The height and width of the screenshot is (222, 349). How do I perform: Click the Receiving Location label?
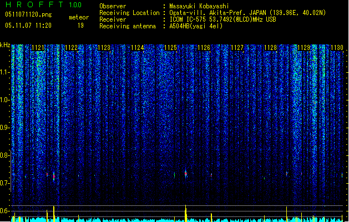(x=129, y=13)
